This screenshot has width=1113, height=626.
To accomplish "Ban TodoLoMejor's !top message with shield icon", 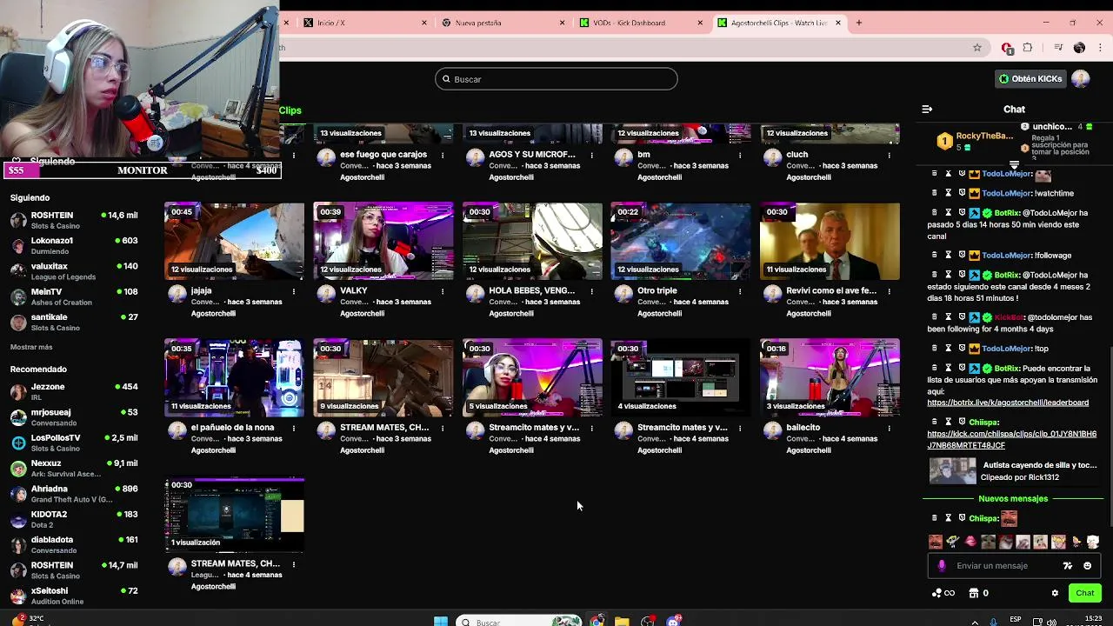I will pyautogui.click(x=962, y=348).
